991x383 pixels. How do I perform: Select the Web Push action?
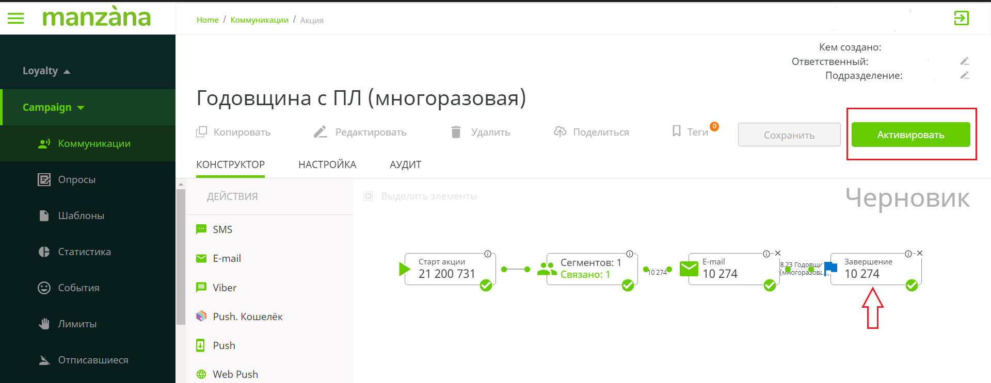201,374
